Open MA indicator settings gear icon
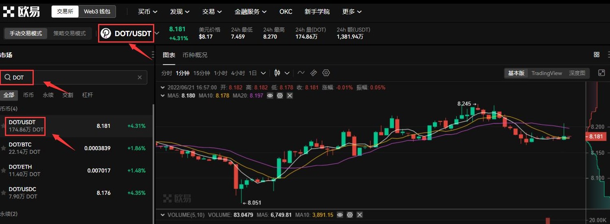610x224 pixels. tap(280, 95)
